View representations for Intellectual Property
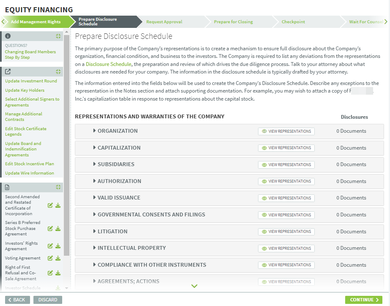The height and width of the screenshot is (306, 390). point(286,249)
